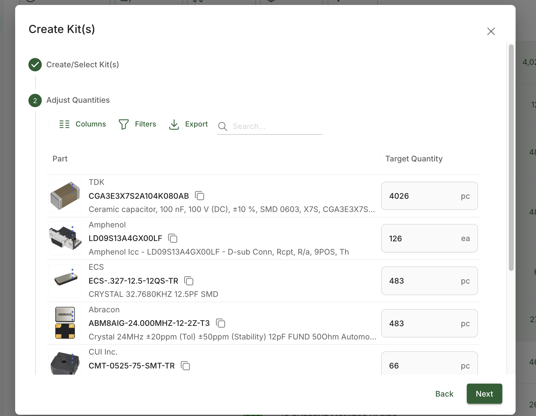Edit target quantity for ECS crystal
This screenshot has width=536, height=416.
tap(429, 281)
